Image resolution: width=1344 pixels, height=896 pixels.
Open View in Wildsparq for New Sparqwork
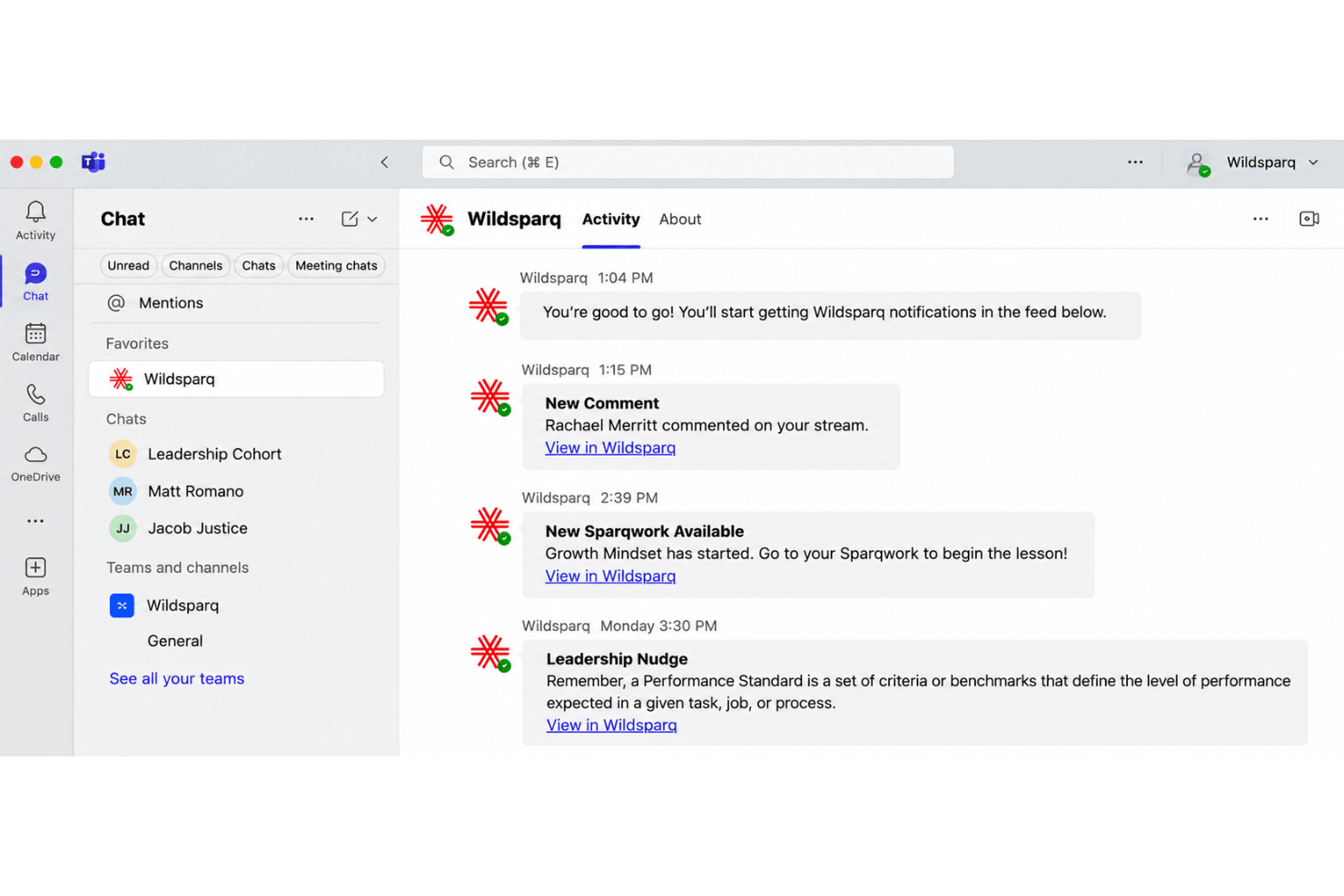pos(610,576)
